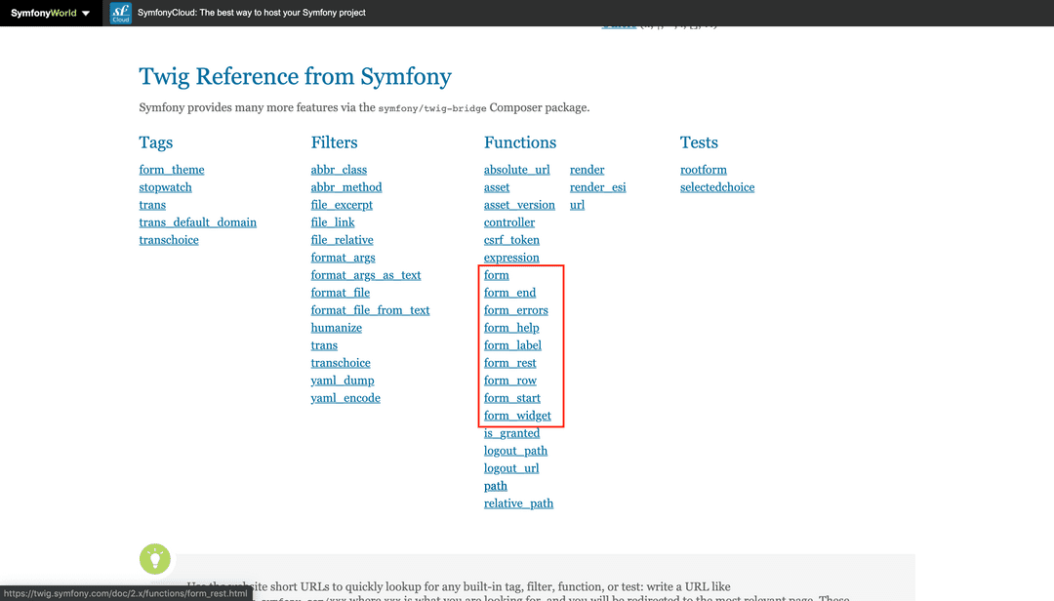Open the SymfonyWorld dropdown menu
The width and height of the screenshot is (1054, 601).
tap(84, 13)
